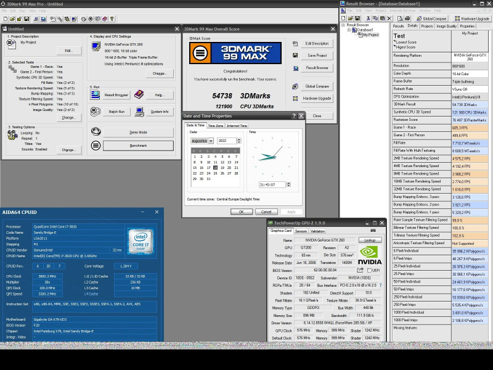Click Cancel in Date and Time Properties
Screen dimensions: 493x370
click(x=266, y=212)
